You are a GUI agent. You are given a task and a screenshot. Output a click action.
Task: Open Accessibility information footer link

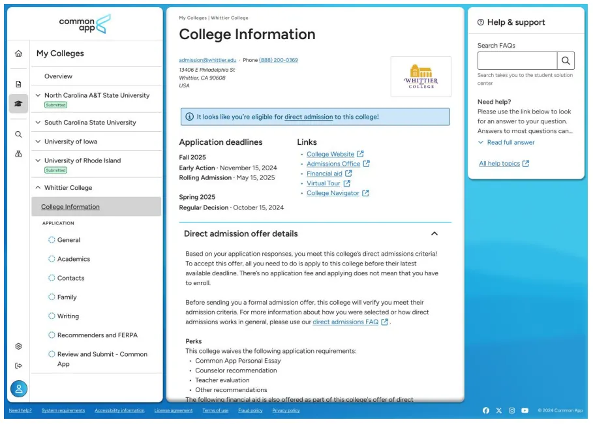point(119,410)
